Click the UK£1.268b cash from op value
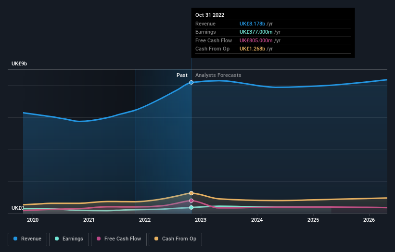This screenshot has height=252, width=395. (x=252, y=49)
